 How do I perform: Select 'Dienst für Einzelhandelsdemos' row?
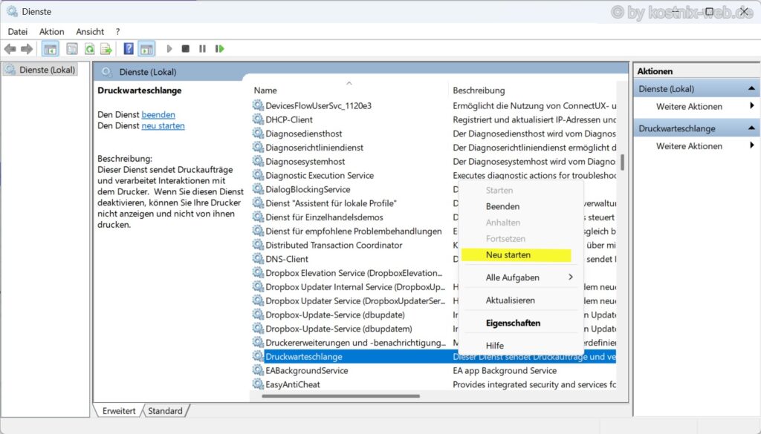click(324, 217)
